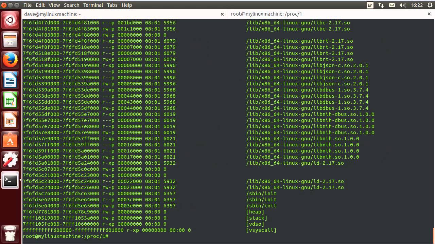Viewport: 435px width, 244px height.
Task: Open the Files manager in launcher
Action: point(10,40)
